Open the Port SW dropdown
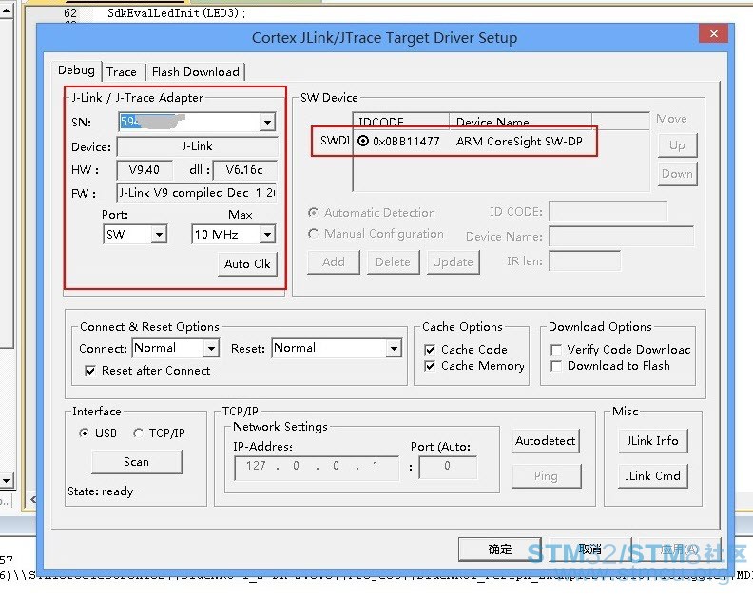The image size is (753, 597). coord(159,235)
